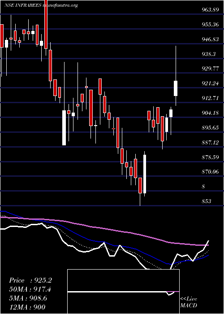Click the 887.12 price axis label

[210, 142]
